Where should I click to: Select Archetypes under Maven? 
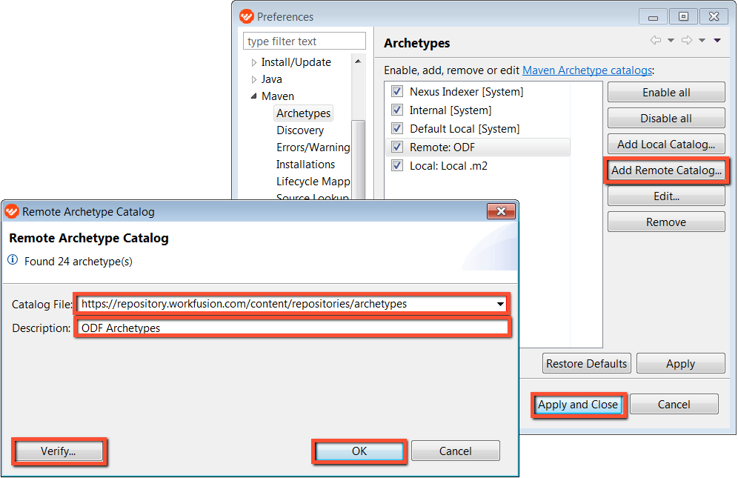(x=304, y=113)
